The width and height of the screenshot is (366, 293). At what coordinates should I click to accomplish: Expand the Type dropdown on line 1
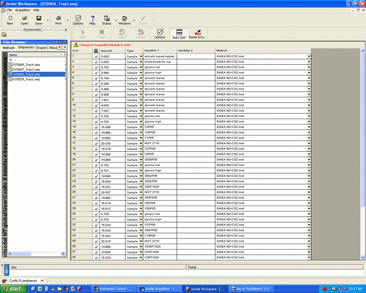click(x=141, y=56)
